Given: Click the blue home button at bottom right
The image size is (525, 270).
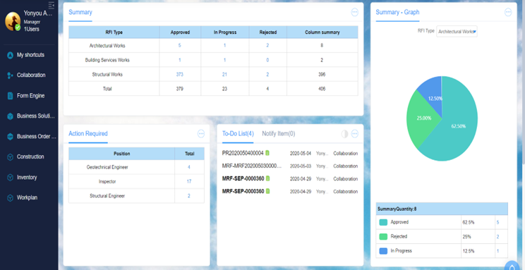Looking at the screenshot, I should click(512, 266).
